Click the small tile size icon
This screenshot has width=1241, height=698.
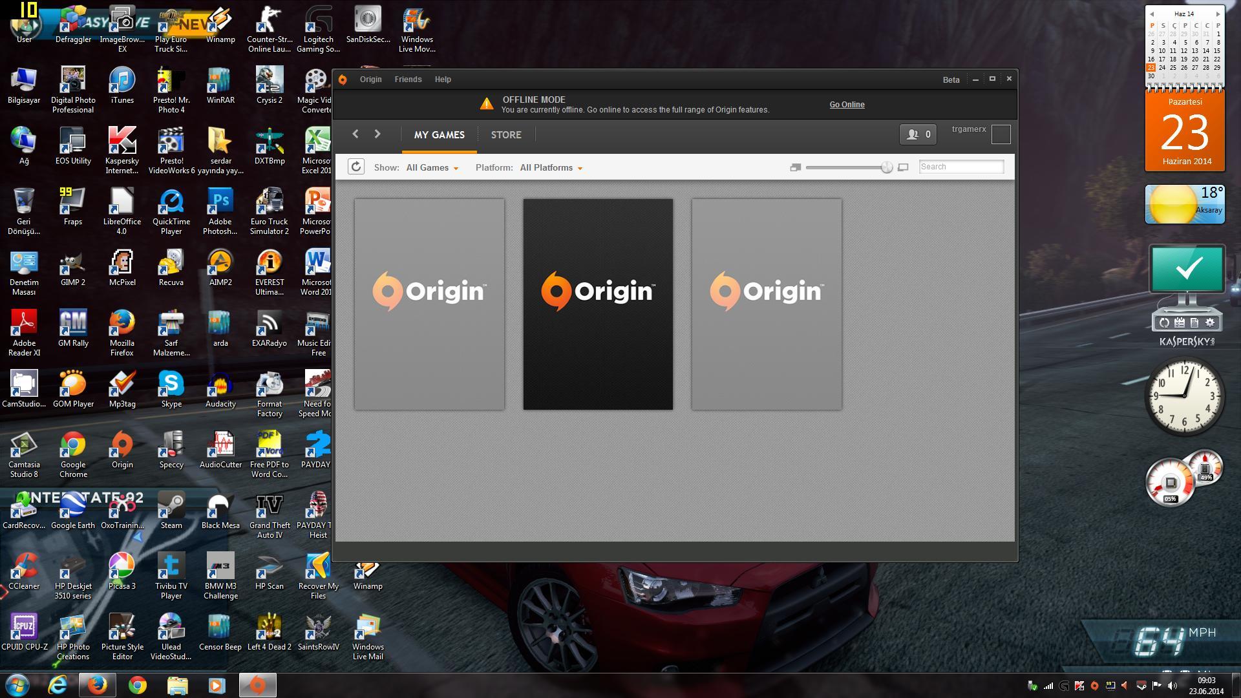796,167
